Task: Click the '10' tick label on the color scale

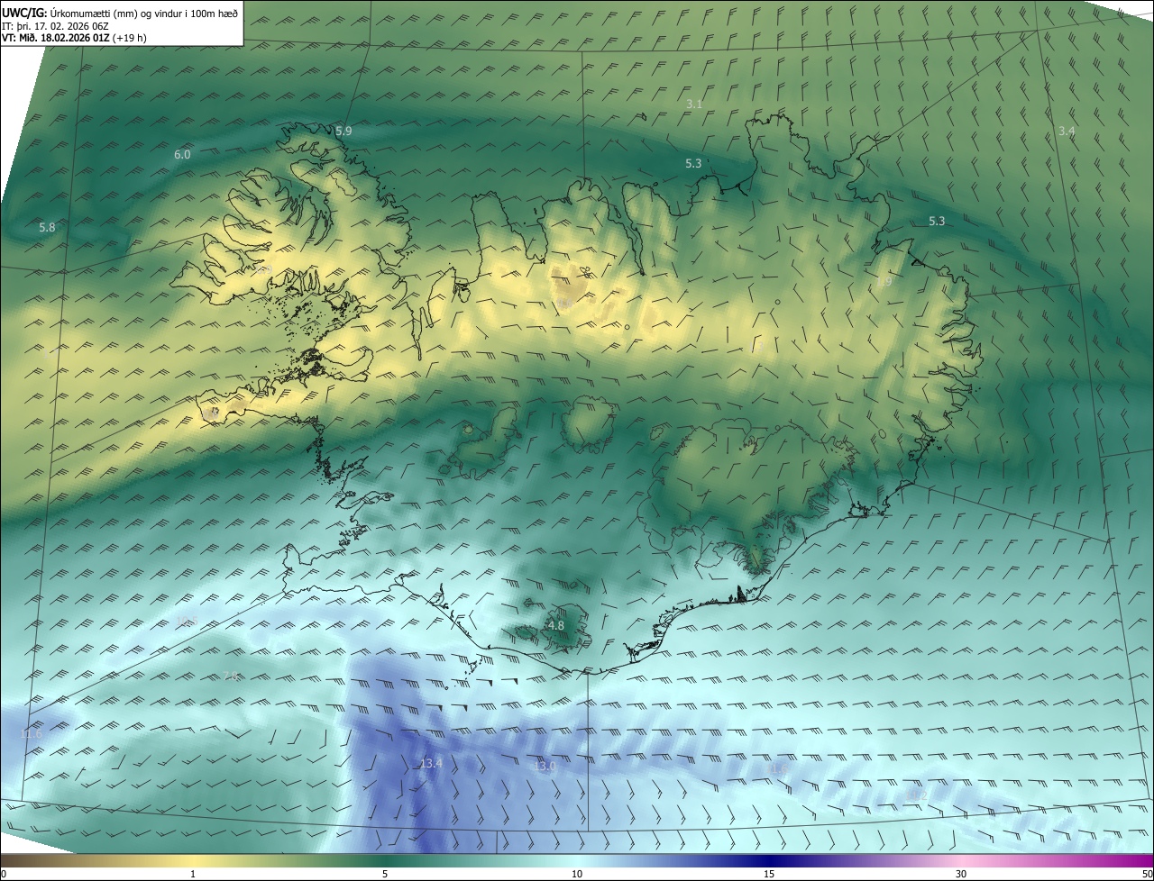Action: [x=577, y=875]
